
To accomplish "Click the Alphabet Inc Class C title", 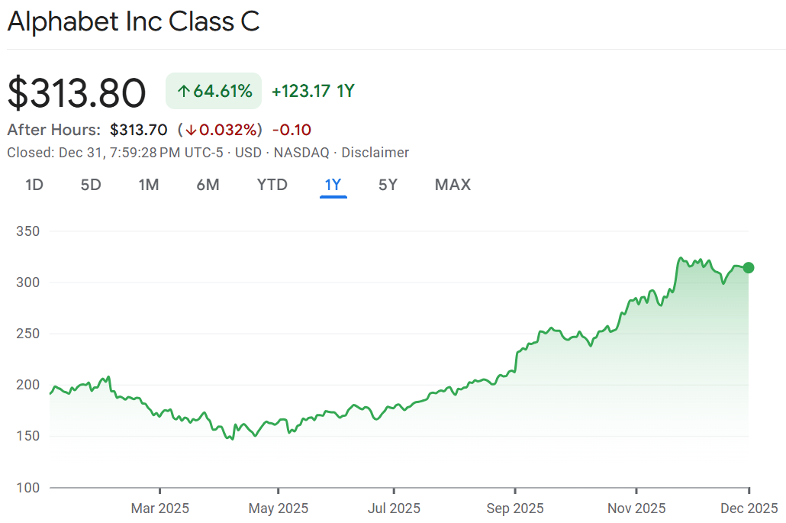I will (134, 21).
